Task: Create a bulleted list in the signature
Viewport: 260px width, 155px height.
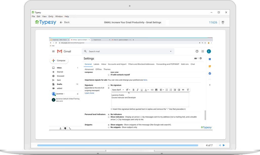Action: pos(171,90)
